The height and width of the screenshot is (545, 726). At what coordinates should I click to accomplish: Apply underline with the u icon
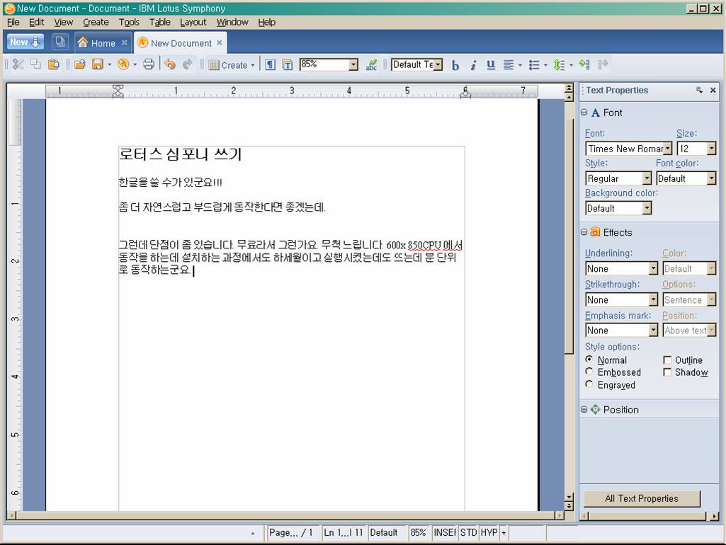coord(491,65)
